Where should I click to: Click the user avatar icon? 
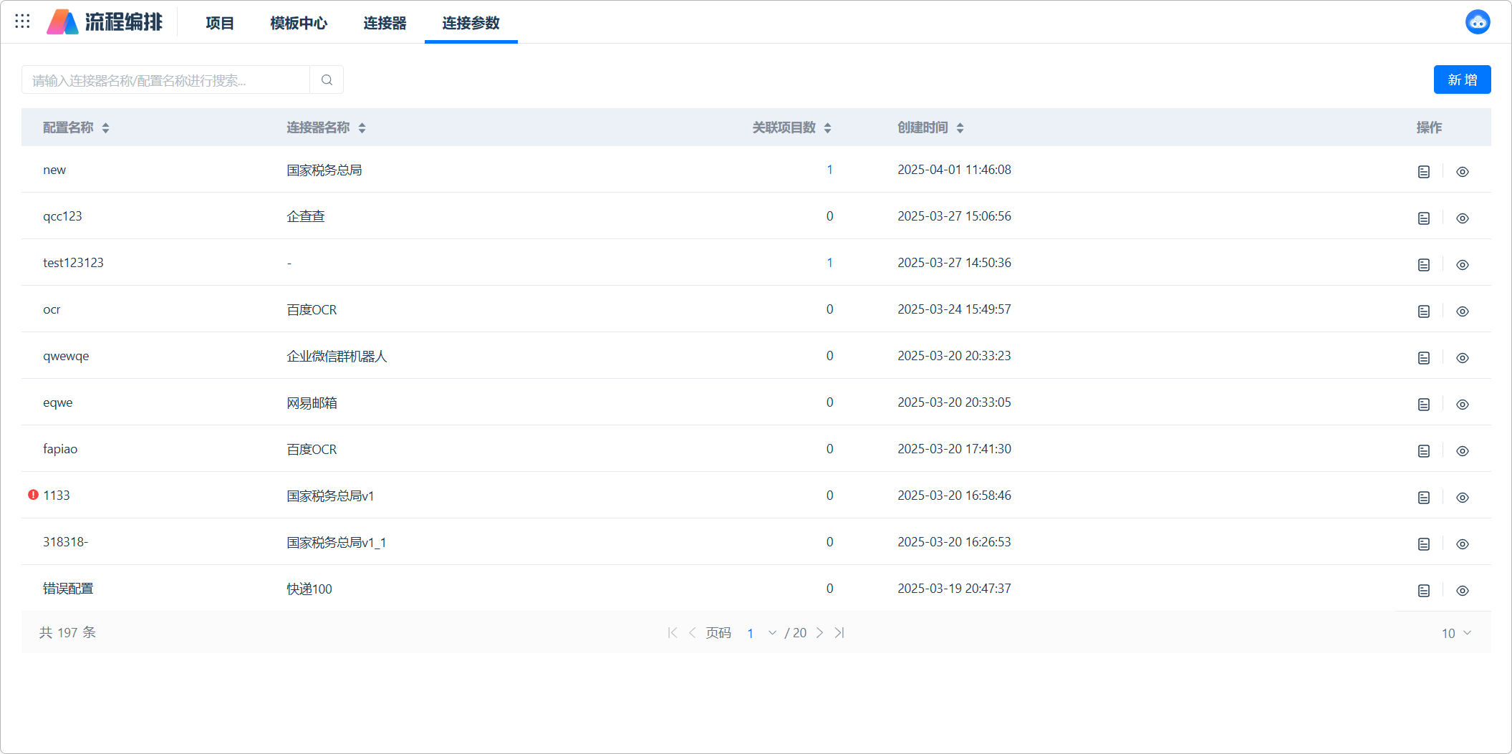[x=1477, y=22]
